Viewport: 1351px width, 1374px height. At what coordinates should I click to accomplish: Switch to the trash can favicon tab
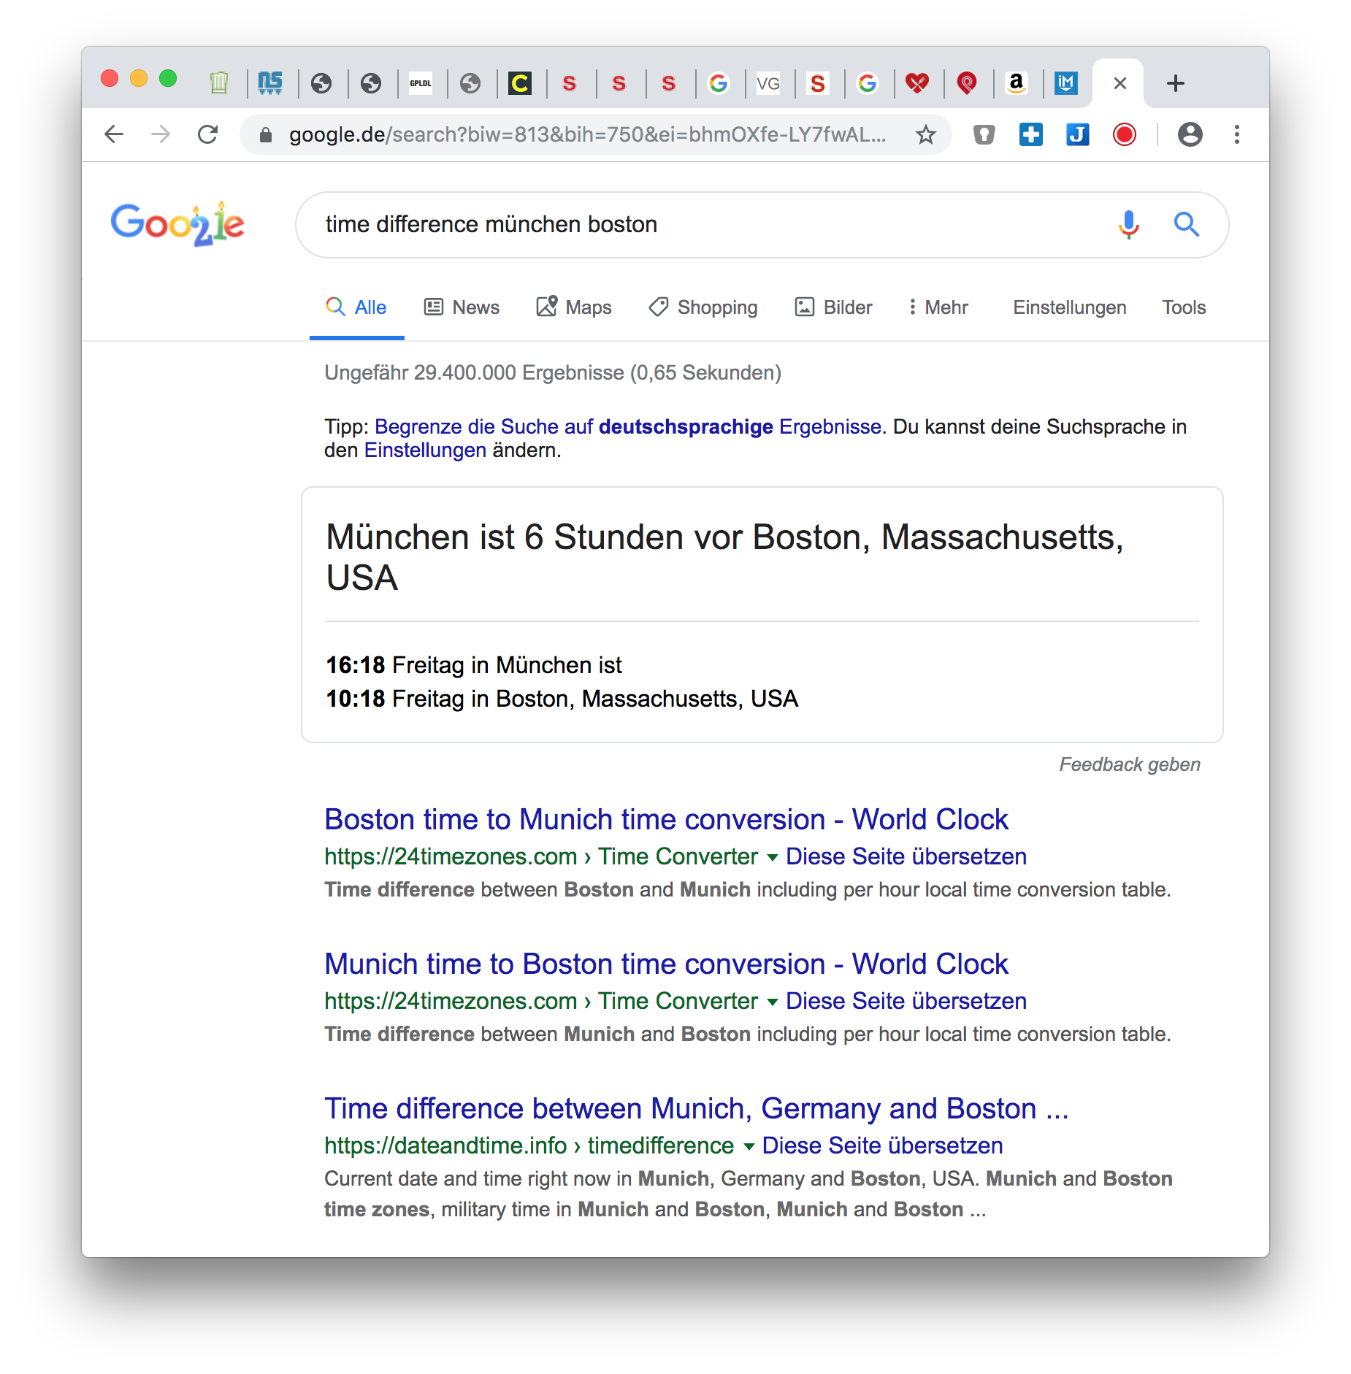tap(219, 83)
